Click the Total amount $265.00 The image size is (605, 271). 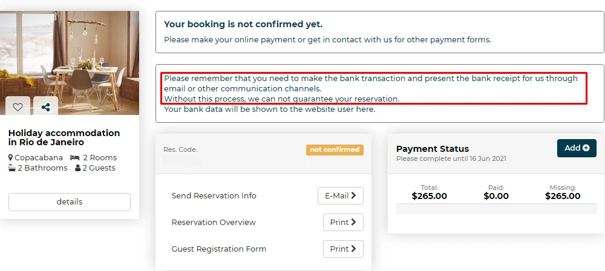click(430, 196)
